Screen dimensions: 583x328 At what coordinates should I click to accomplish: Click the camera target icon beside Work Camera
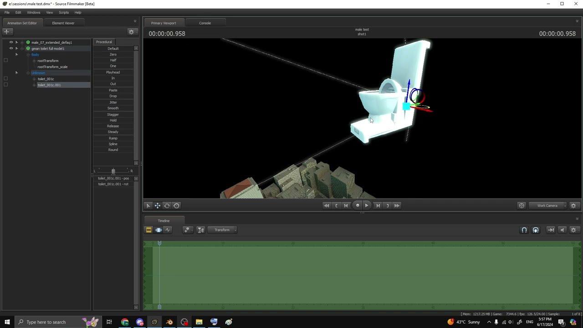point(522,206)
